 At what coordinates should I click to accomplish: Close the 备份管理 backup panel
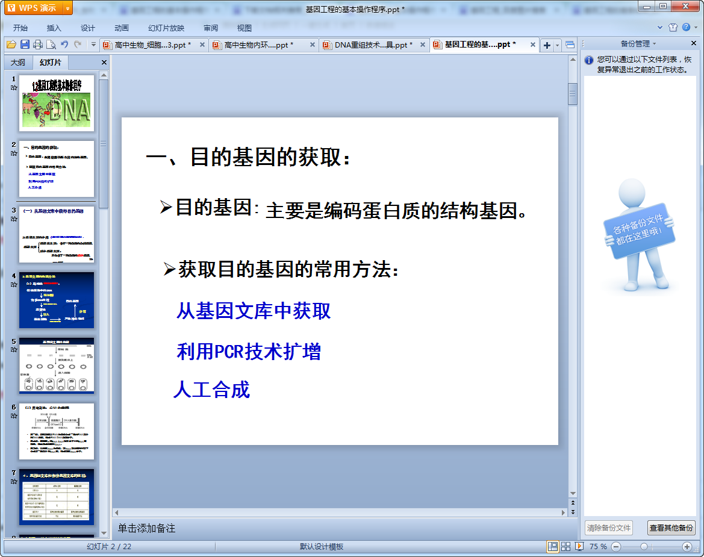(694, 43)
